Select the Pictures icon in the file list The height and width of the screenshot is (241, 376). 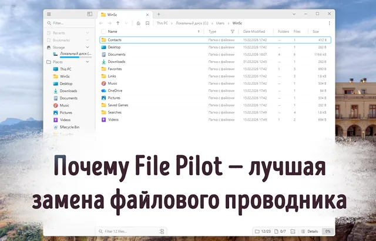pos(103,98)
